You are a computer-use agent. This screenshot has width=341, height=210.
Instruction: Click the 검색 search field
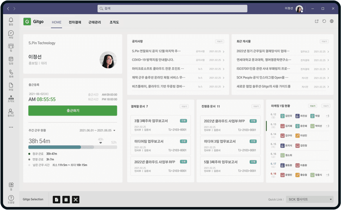pos(172,8)
